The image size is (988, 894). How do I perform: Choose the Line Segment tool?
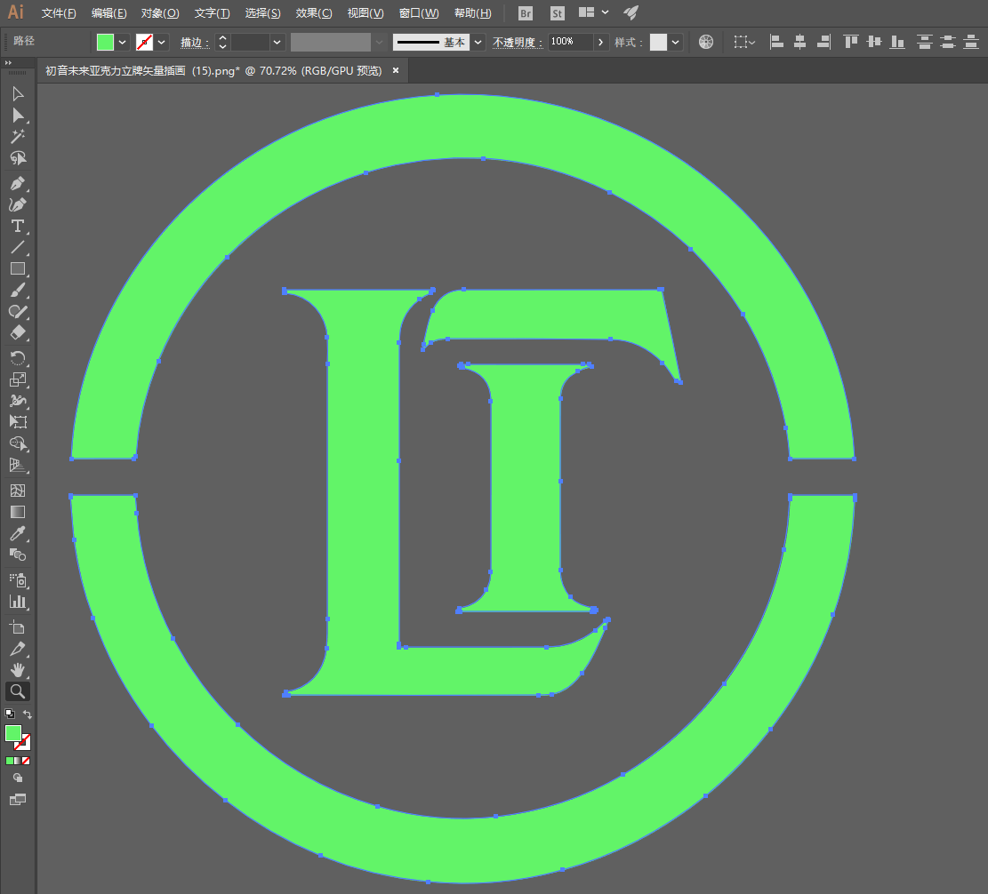tap(18, 247)
